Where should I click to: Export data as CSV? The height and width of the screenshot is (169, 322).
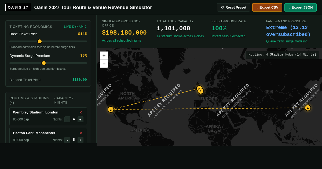point(267,8)
